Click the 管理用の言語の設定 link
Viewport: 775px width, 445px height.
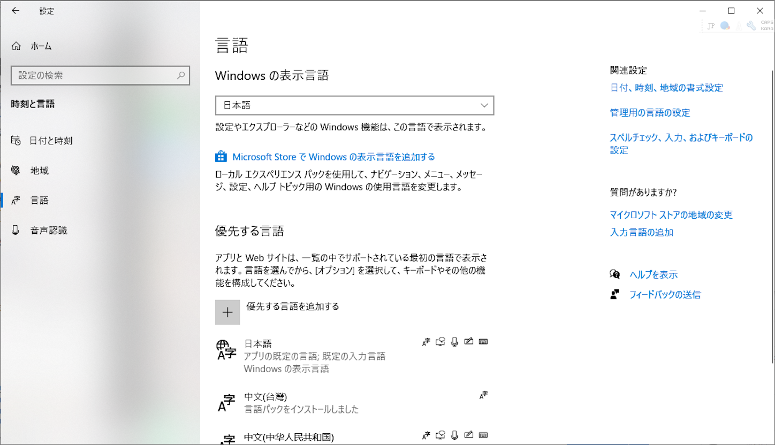(649, 112)
